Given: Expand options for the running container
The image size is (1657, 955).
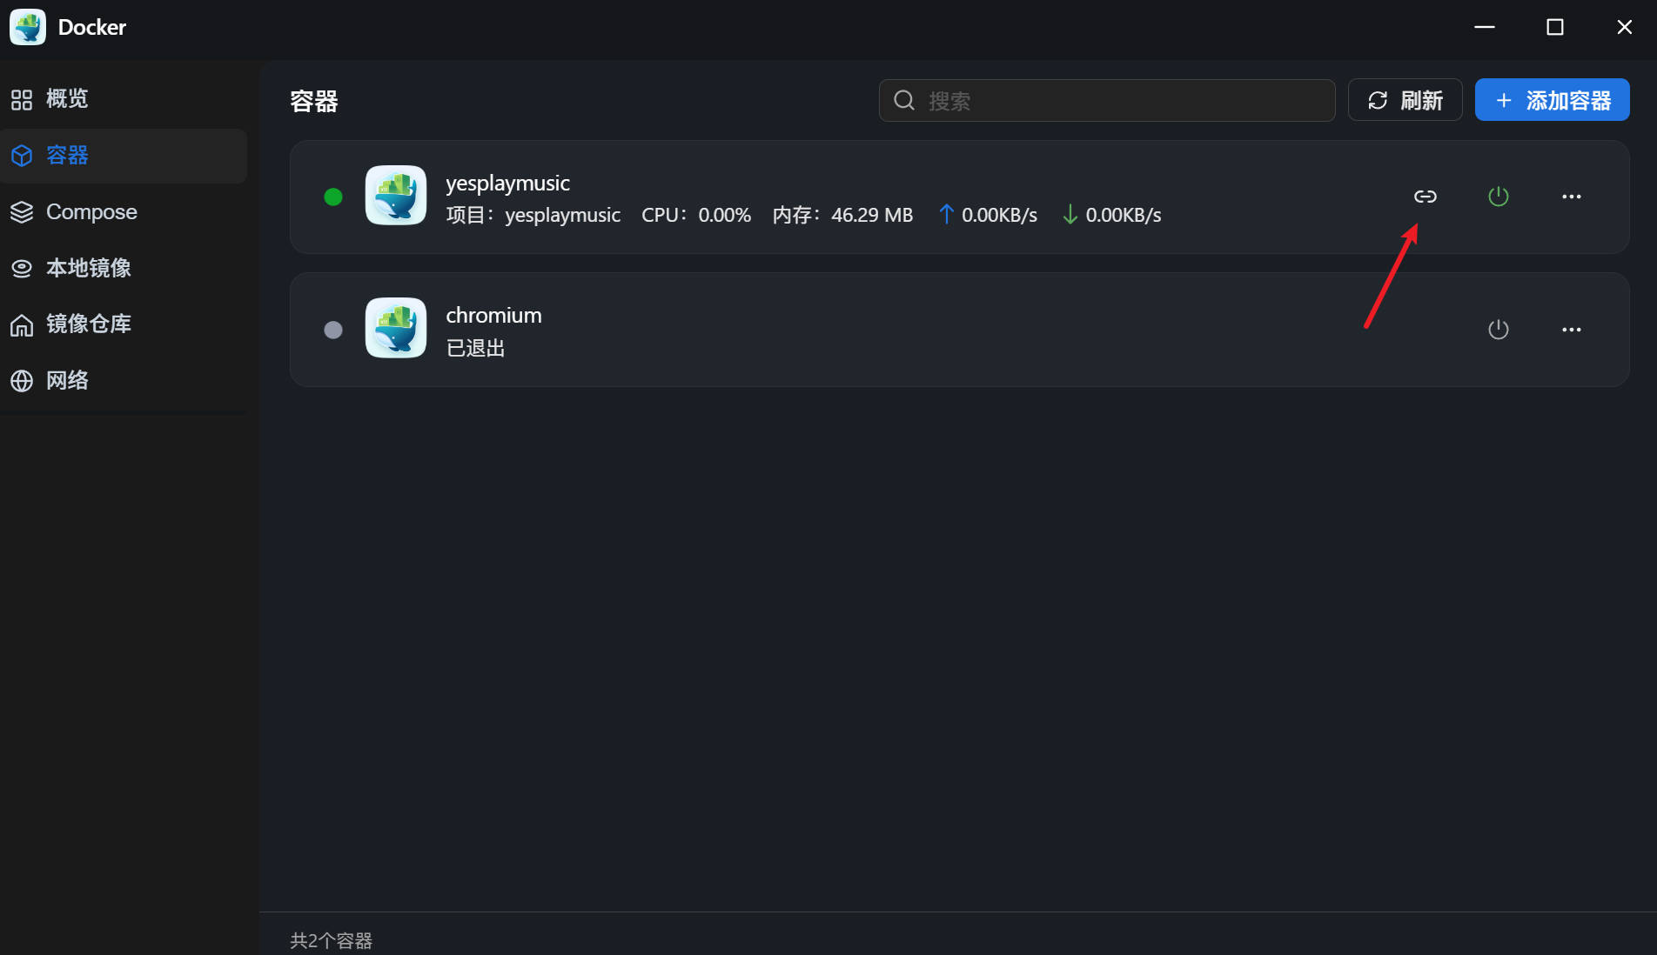Looking at the screenshot, I should 1571,196.
